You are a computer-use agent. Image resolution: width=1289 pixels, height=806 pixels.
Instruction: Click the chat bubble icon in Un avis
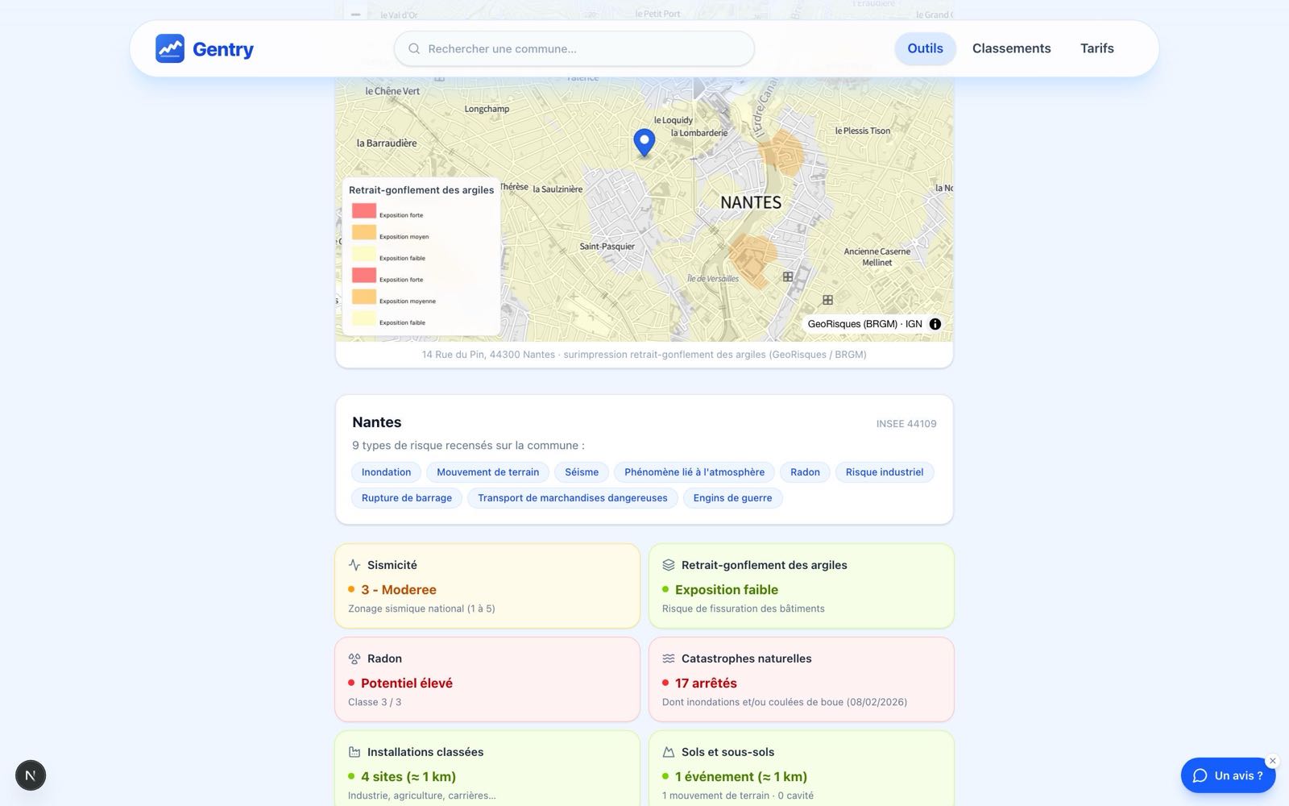click(1200, 775)
